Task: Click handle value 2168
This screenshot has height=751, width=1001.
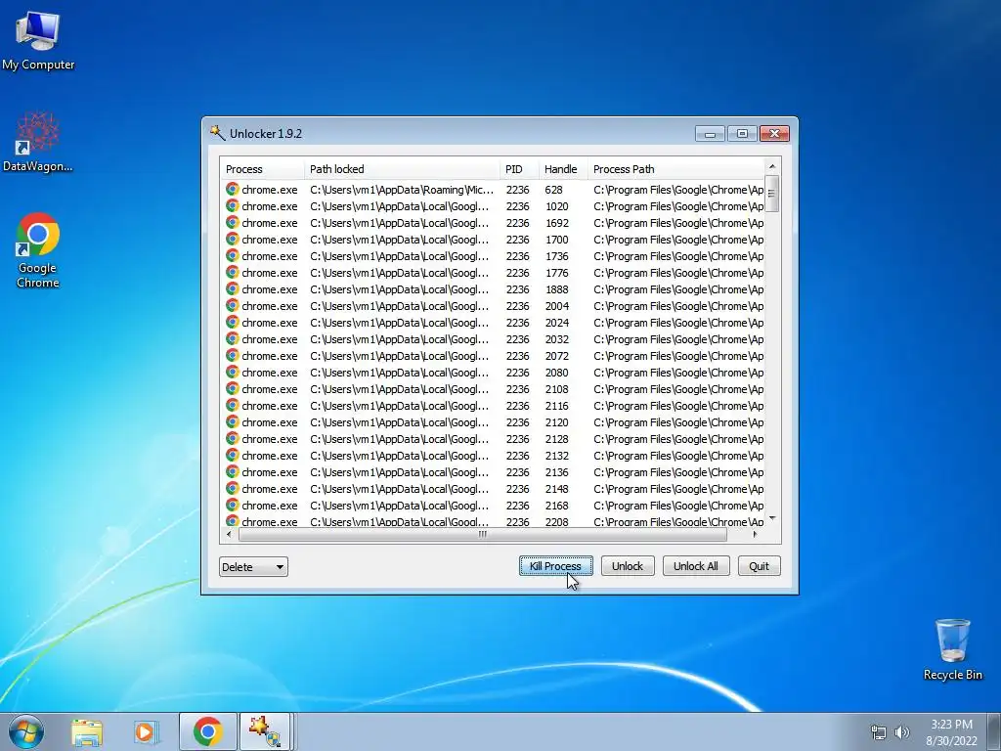Action: click(x=556, y=506)
